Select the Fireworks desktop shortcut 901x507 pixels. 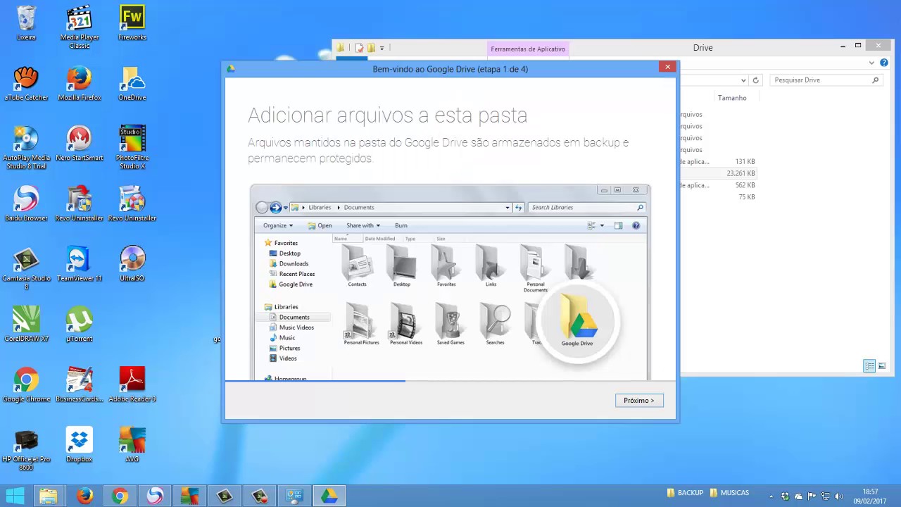point(132,23)
